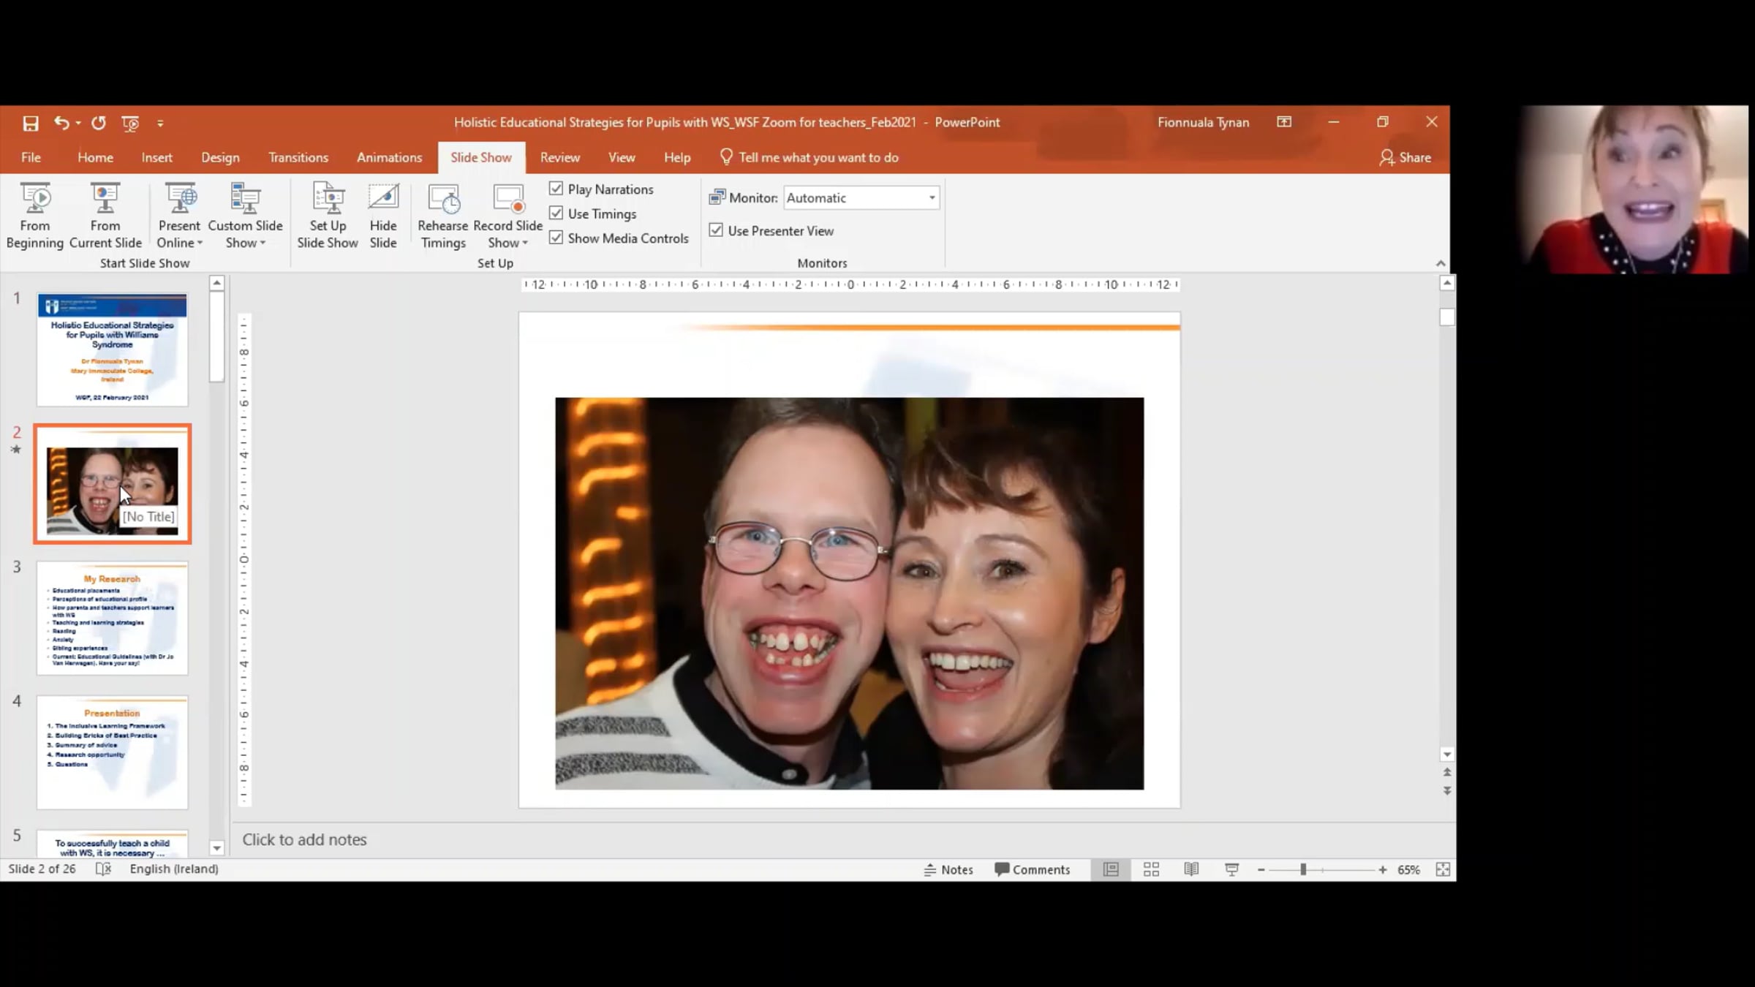
Task: Click the 65% zoom level
Action: (1408, 869)
